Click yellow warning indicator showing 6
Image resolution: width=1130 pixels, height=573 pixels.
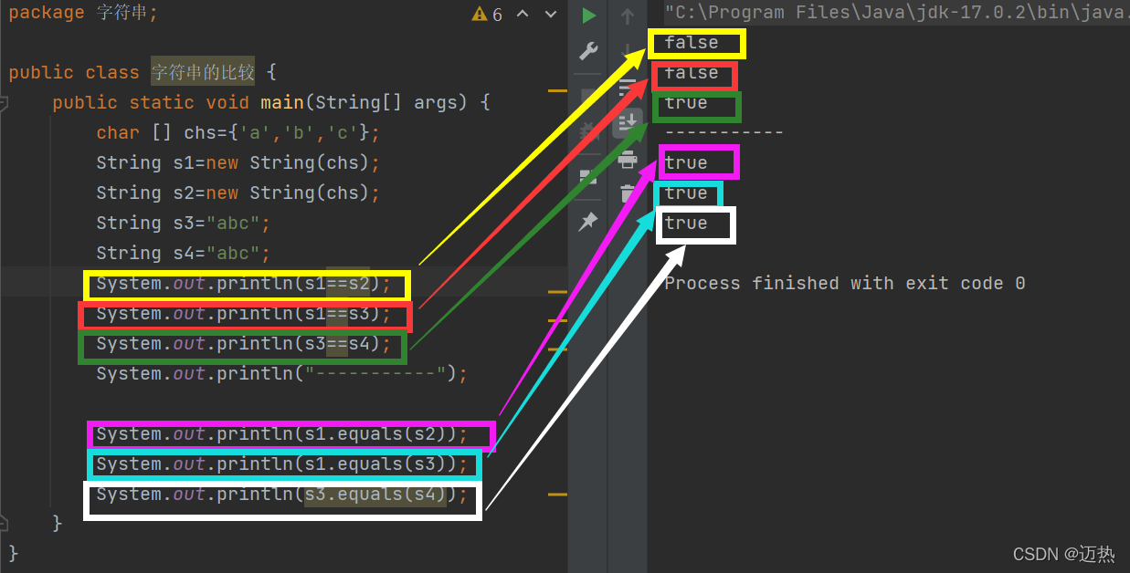487,14
